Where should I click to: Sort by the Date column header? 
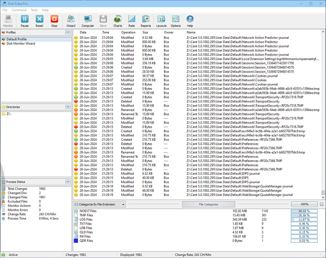[x=90, y=32]
